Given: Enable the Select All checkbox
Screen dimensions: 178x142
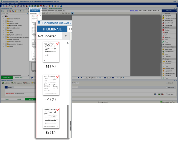Looking at the screenshot, I should tap(167, 83).
